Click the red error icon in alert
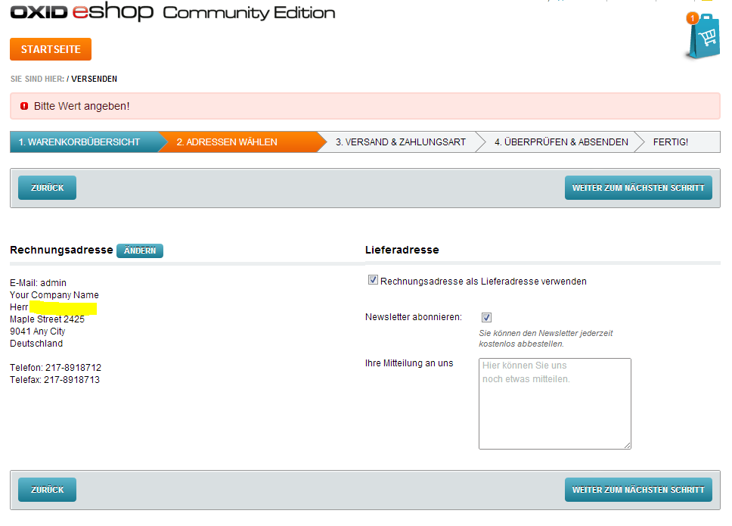 [24, 107]
